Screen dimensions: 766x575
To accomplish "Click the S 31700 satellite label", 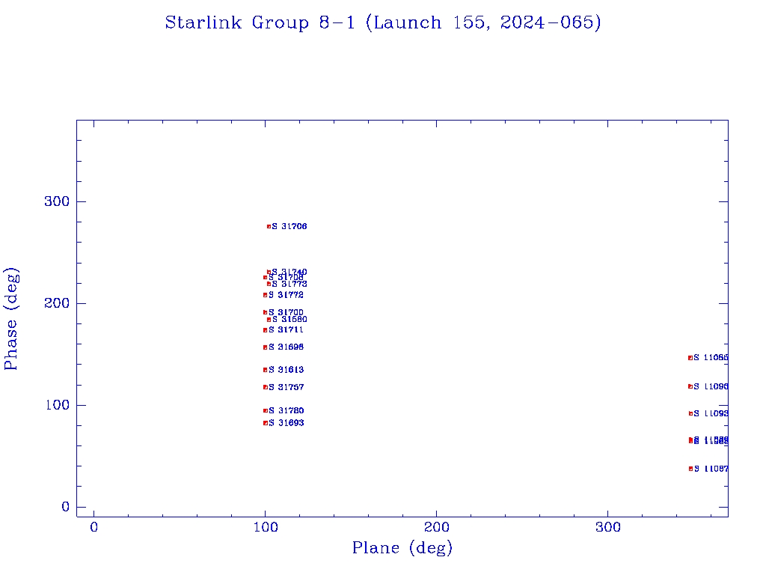I will pyautogui.click(x=286, y=312).
